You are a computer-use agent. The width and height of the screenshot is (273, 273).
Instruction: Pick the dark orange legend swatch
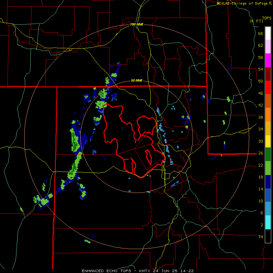pos(268,101)
